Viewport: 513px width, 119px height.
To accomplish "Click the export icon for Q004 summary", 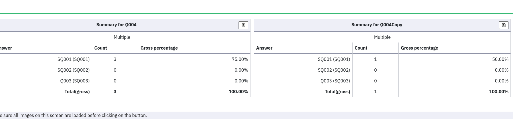I will tap(243, 25).
